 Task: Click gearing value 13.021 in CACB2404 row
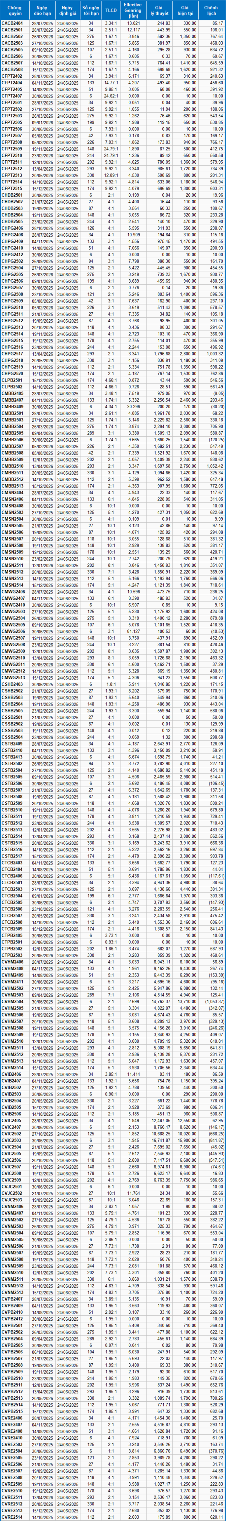click(x=134, y=22)
